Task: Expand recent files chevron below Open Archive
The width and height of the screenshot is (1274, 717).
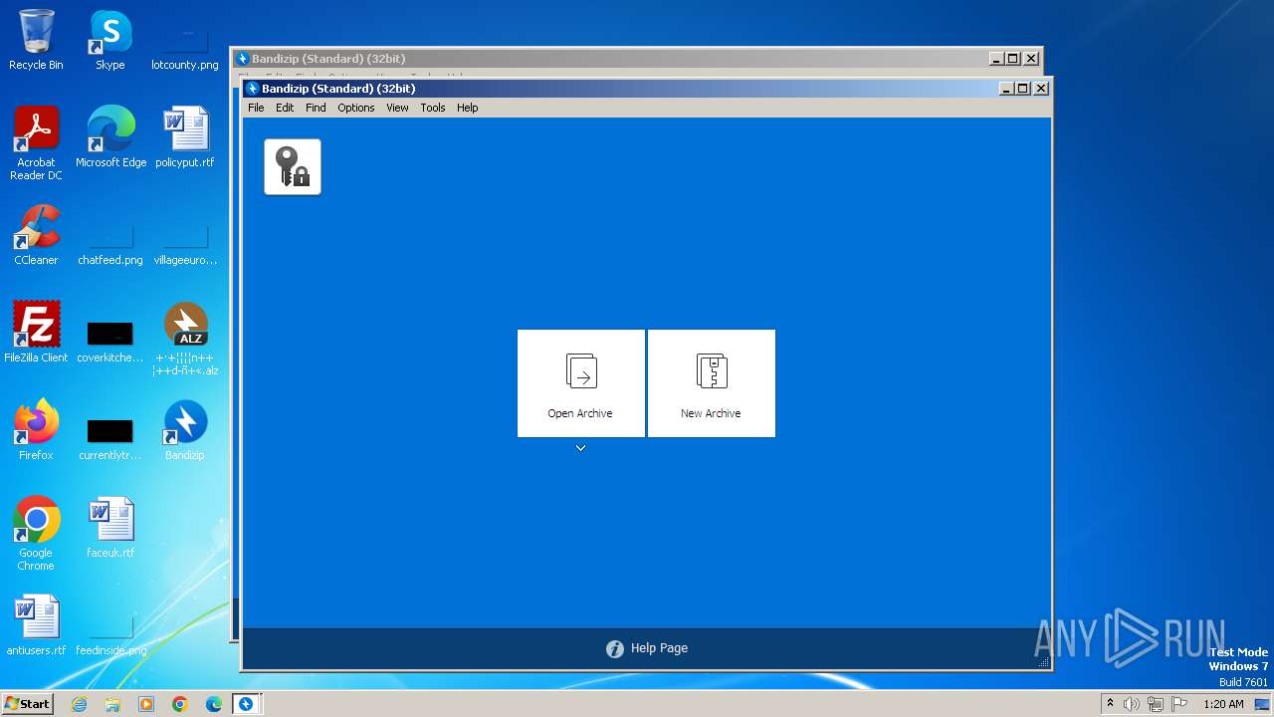Action: coord(580,448)
